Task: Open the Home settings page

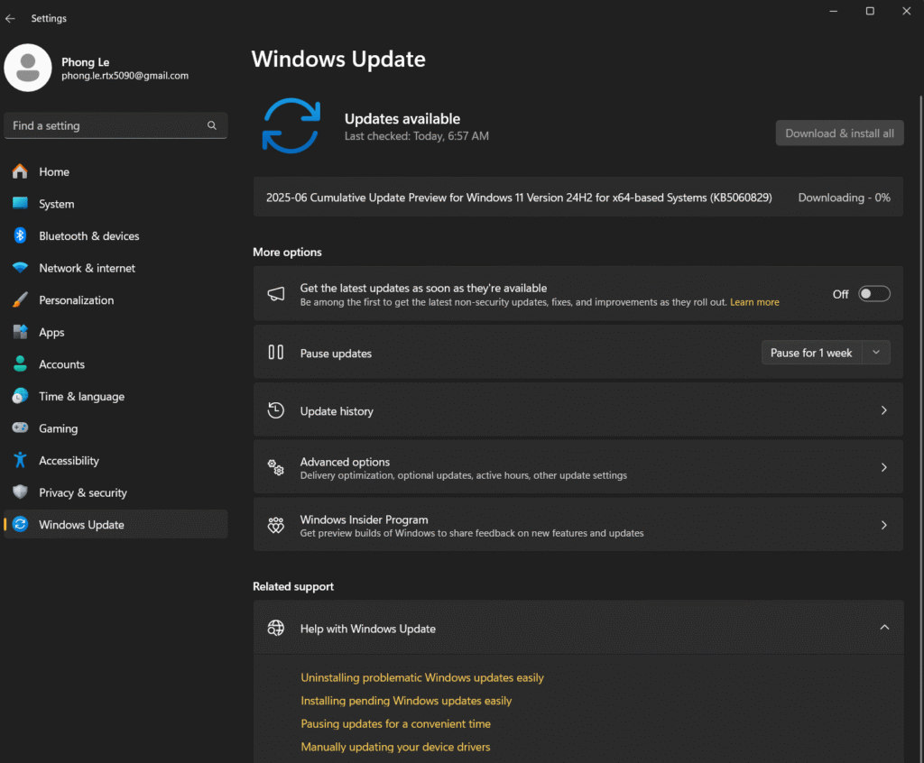Action: pos(115,171)
